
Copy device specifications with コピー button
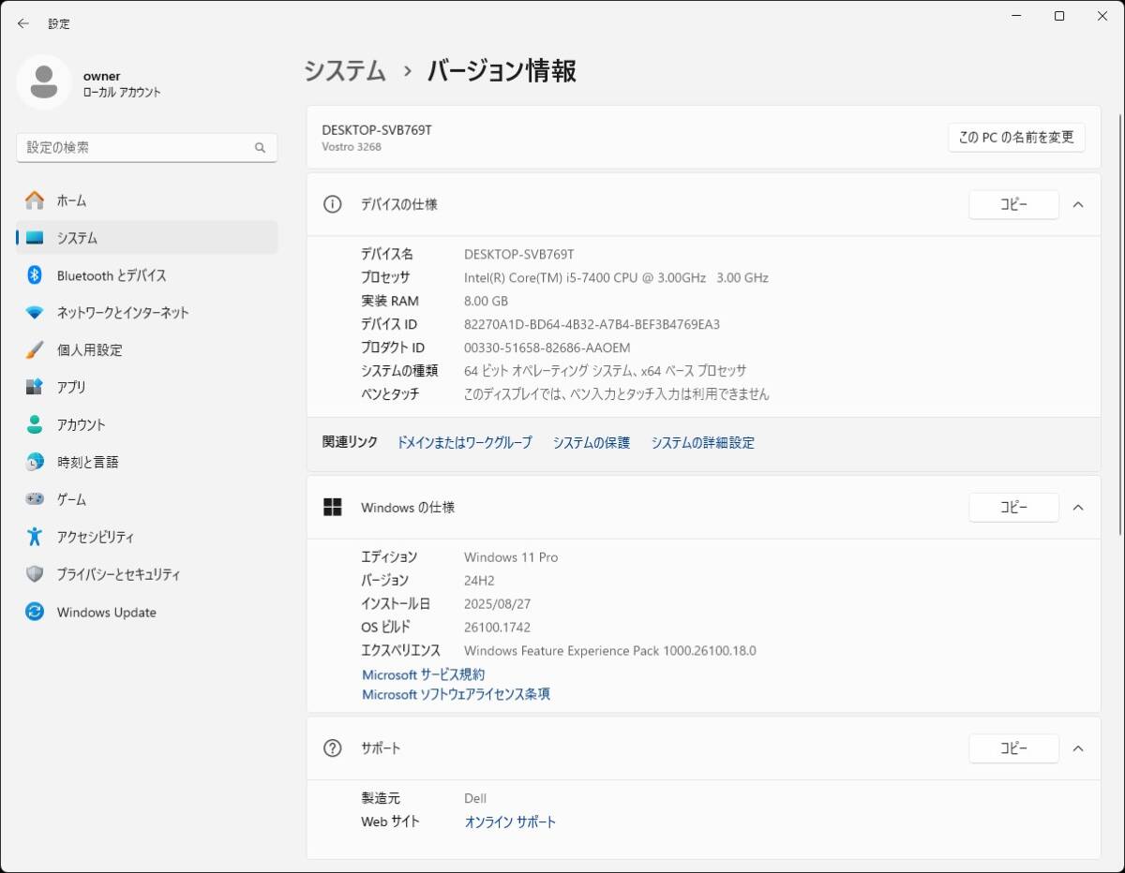pyautogui.click(x=1013, y=204)
